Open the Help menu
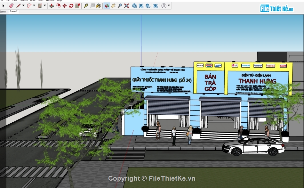 59,1
